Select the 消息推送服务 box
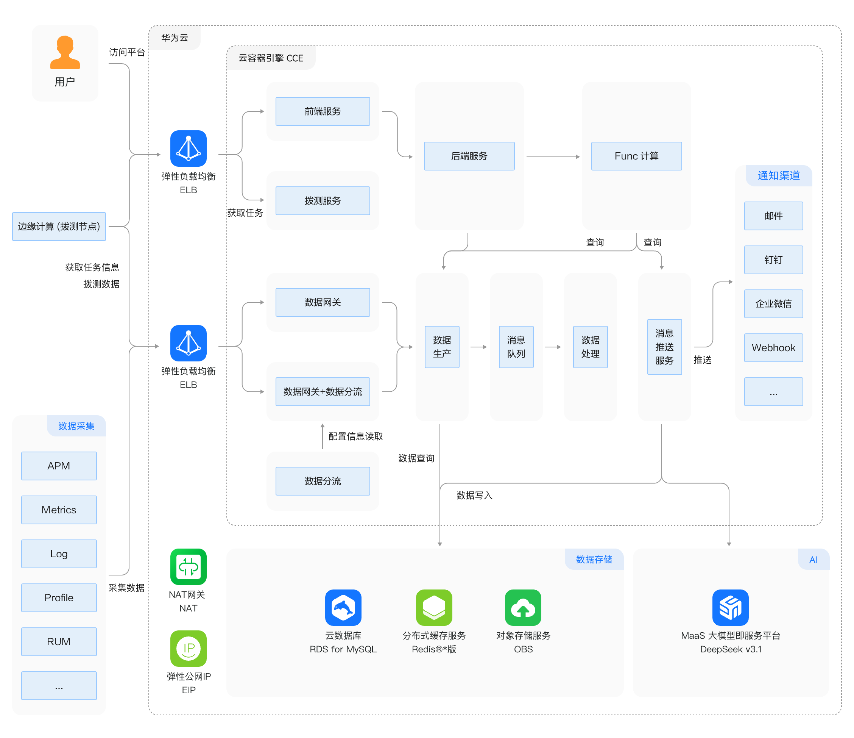The image size is (854, 738). (x=664, y=347)
